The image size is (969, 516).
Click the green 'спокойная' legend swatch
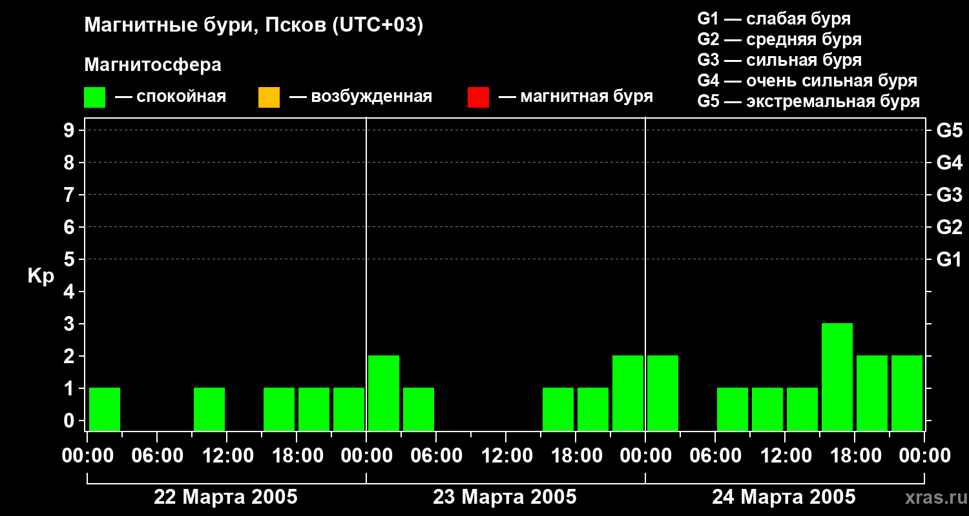(94, 97)
